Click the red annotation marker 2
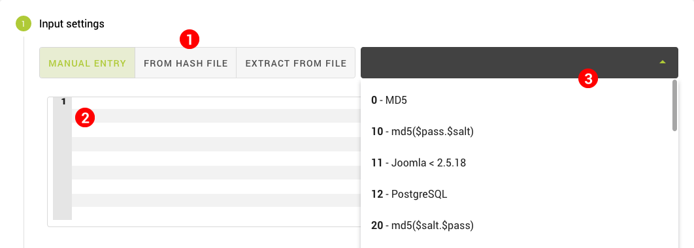Image resolution: width=694 pixels, height=248 pixels. click(x=85, y=117)
